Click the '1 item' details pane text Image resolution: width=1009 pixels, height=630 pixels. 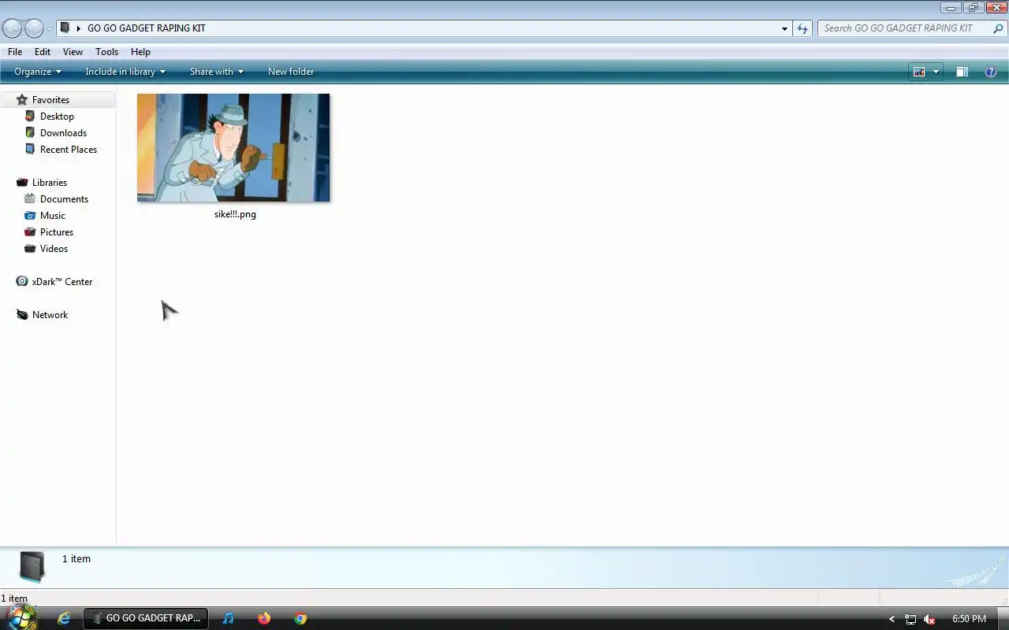click(x=76, y=558)
